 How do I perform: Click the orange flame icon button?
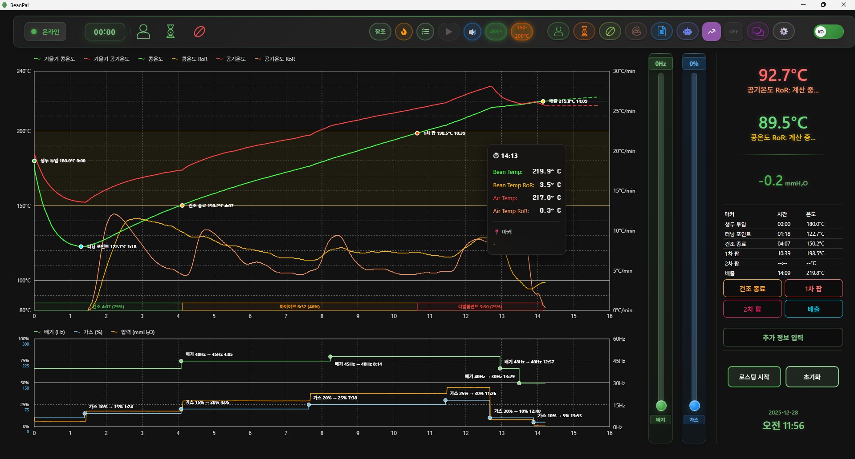[404, 32]
